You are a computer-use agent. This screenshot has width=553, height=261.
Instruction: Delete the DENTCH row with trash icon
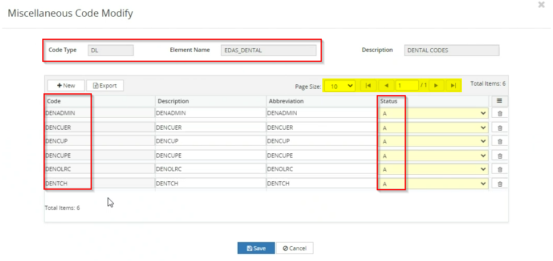tap(500, 184)
